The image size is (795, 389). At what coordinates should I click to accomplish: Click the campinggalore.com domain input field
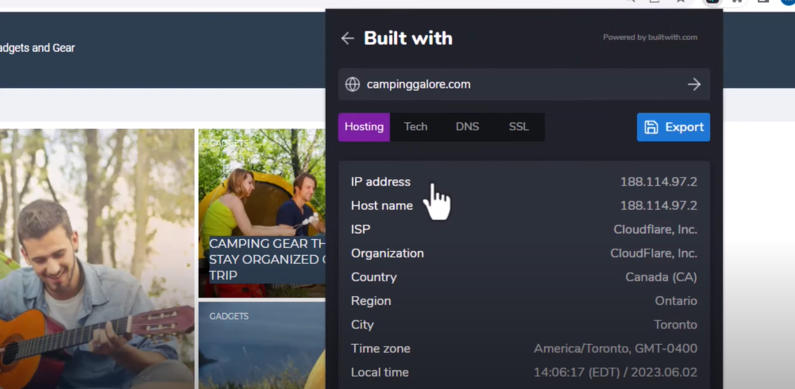[x=524, y=84]
